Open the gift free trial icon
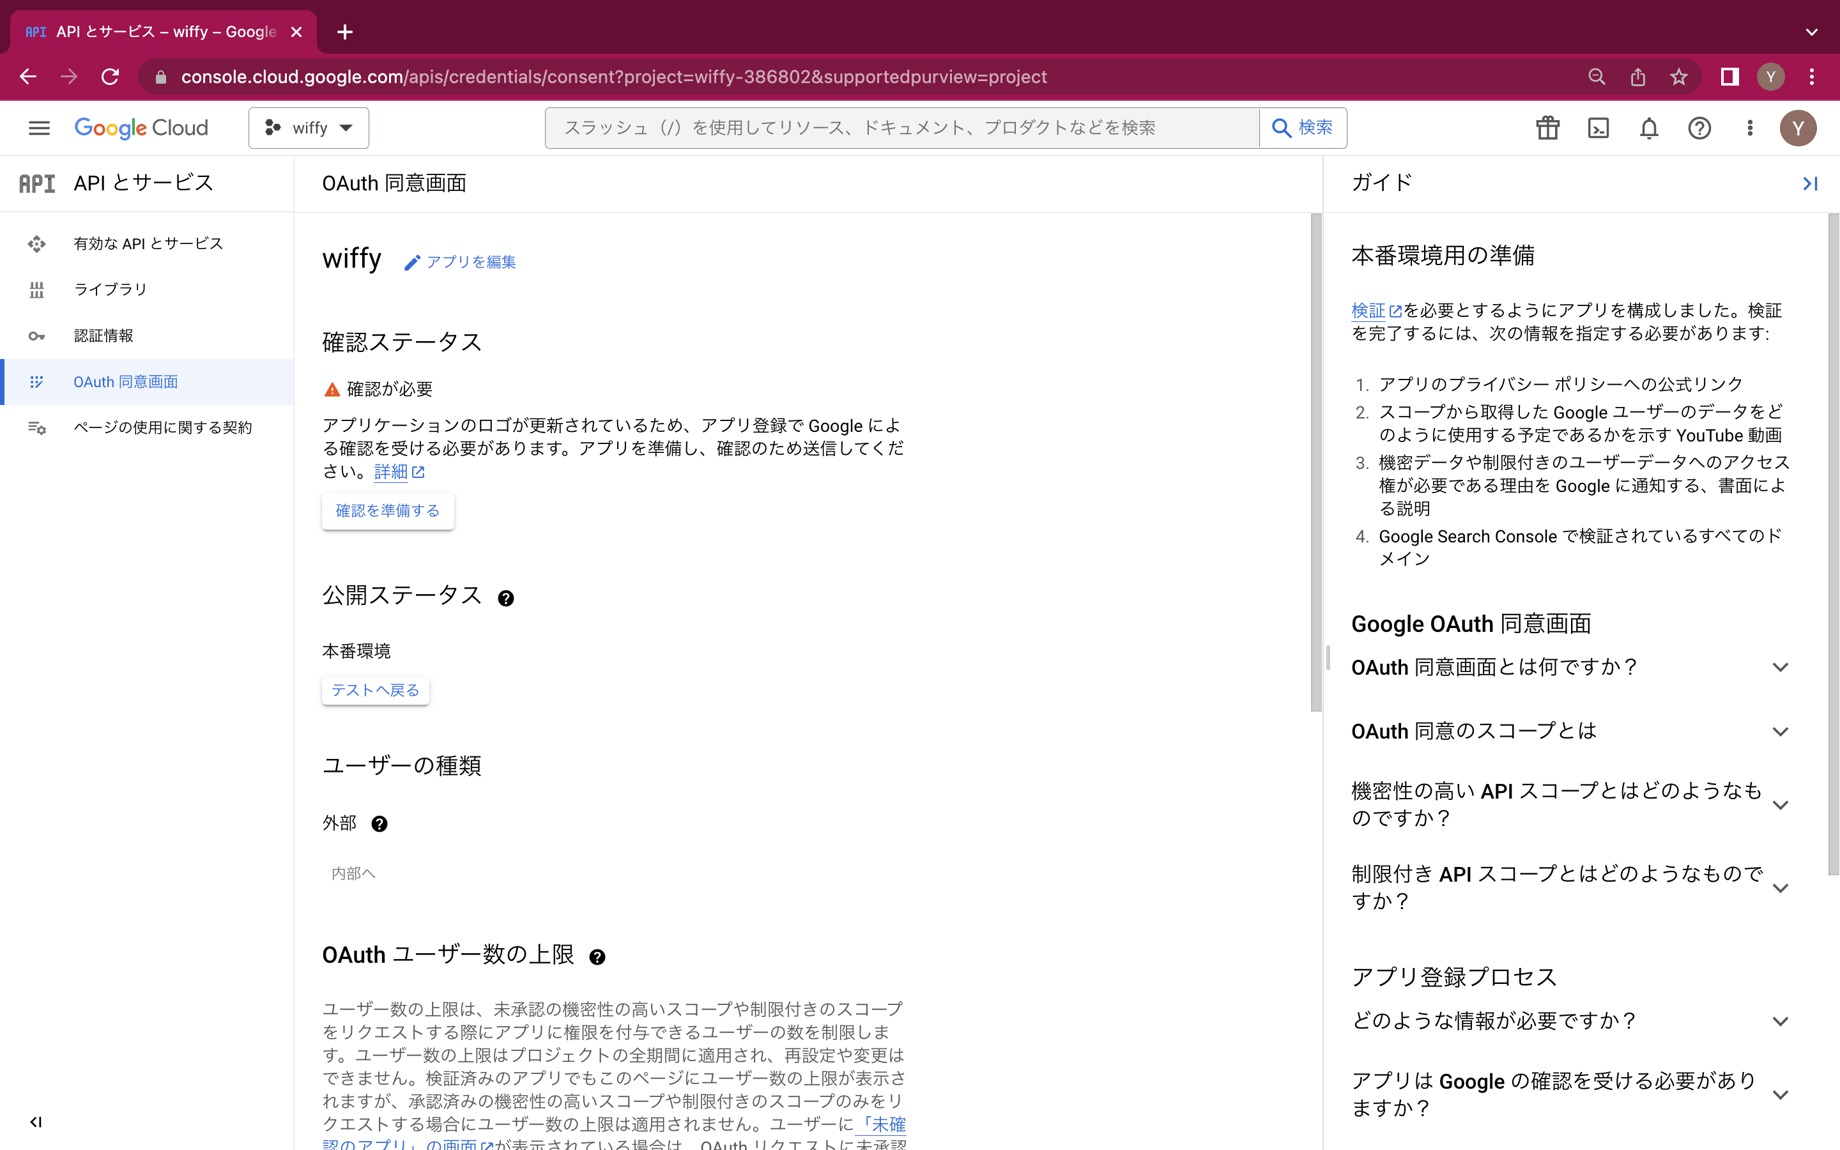The image size is (1840, 1150). [1547, 128]
